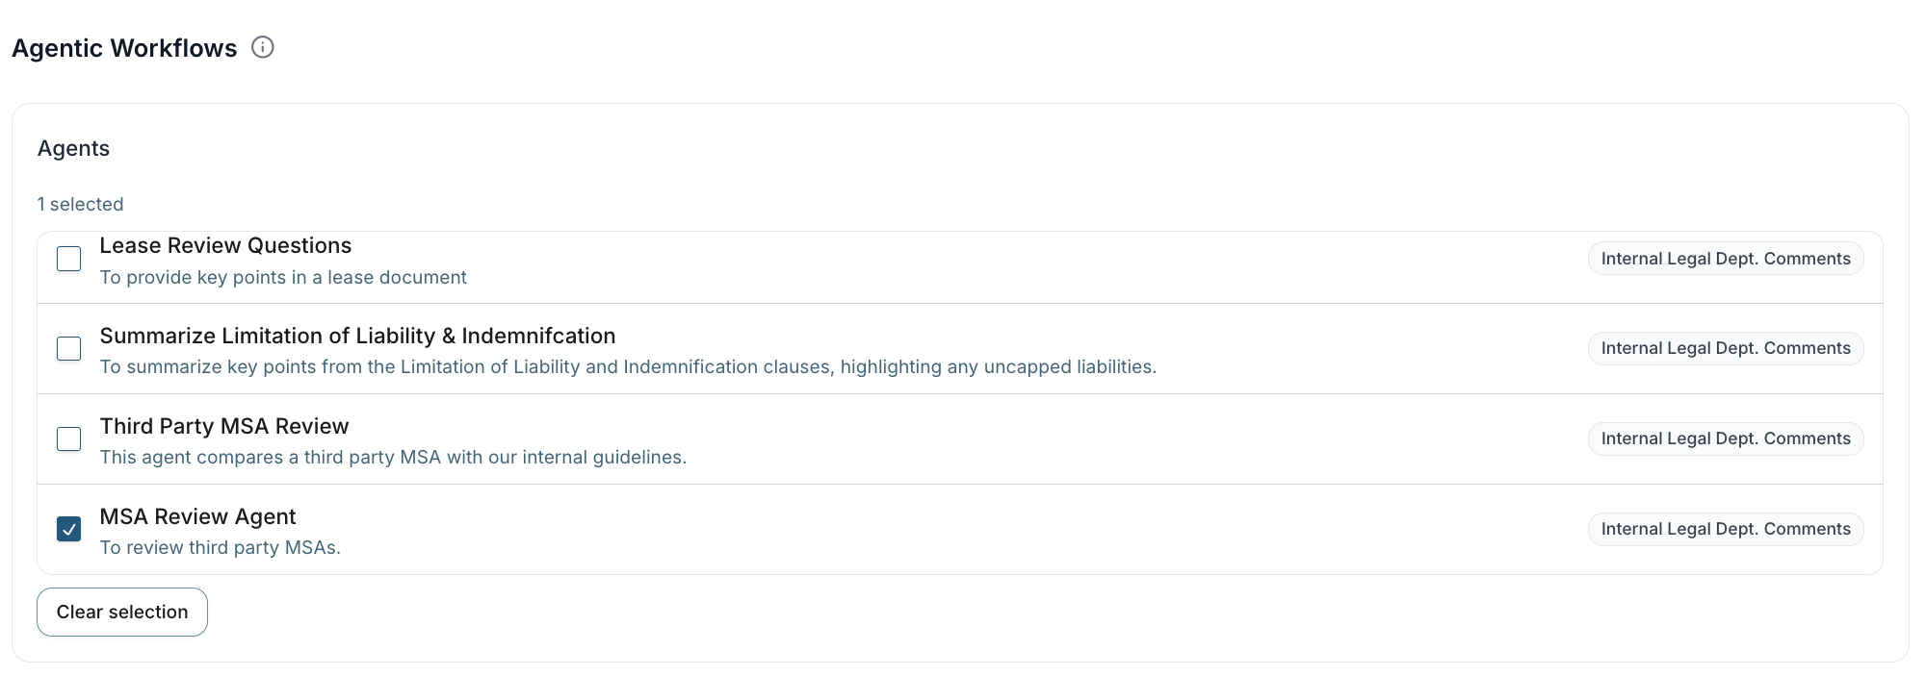Click the Summarize Limitation of Liability & Indemnifcation title
The height and width of the screenshot is (676, 1926).
357,336
